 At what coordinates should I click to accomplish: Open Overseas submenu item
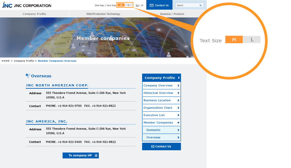pyautogui.click(x=161, y=137)
